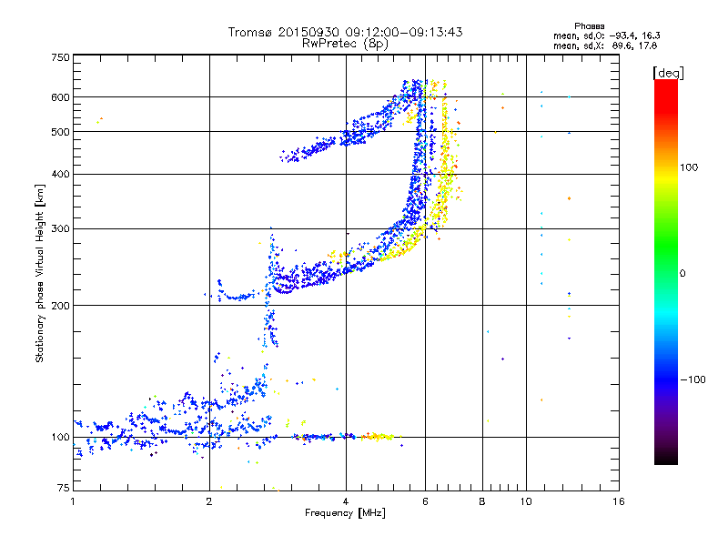Viewport: 728px width, 546px height.
Task: Click the x-axis tick label "1"
Action: 73,501
